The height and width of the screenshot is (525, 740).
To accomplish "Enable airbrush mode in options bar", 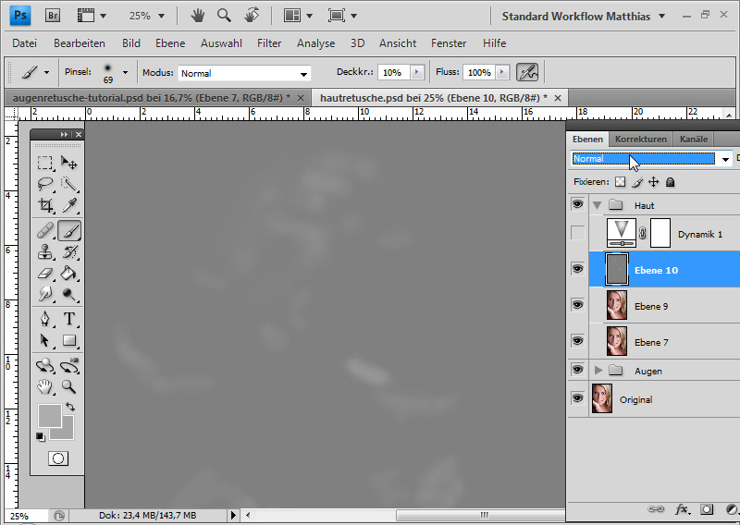I will pyautogui.click(x=527, y=72).
